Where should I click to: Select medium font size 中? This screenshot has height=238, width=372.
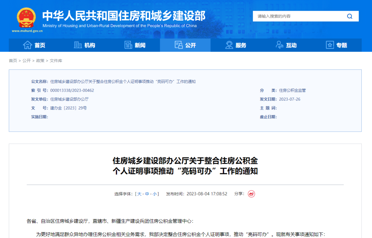click(x=147, y=194)
